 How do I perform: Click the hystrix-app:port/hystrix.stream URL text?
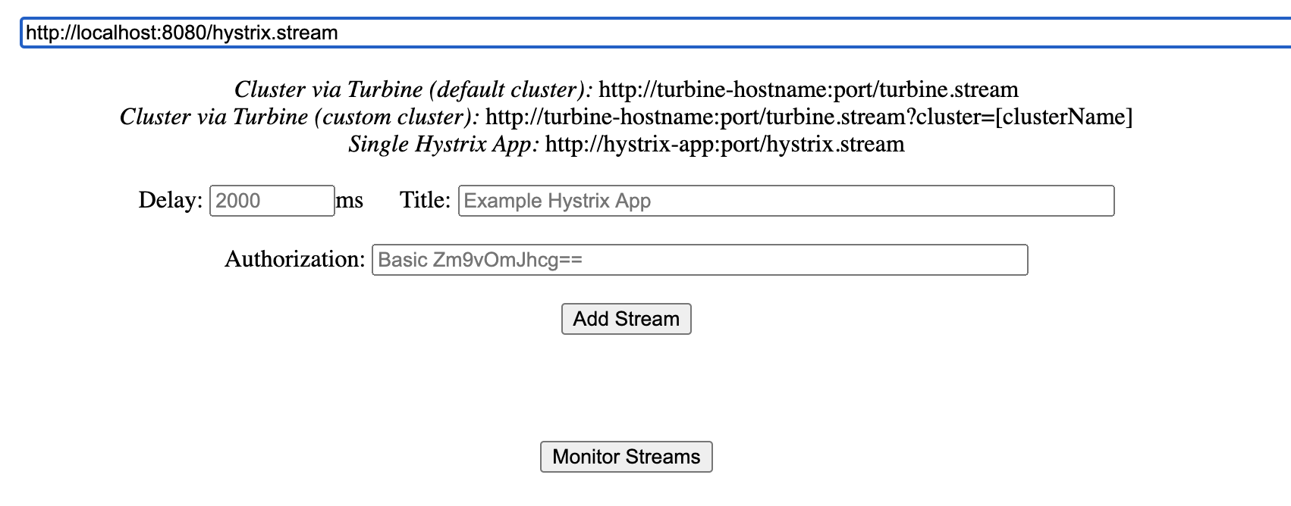(725, 144)
